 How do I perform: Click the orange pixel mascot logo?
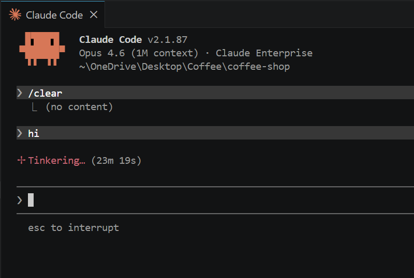pyautogui.click(x=42, y=49)
